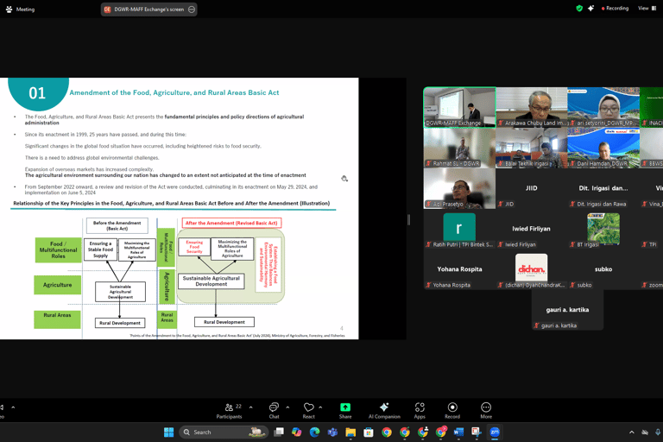Open the View layout menu

tap(647, 8)
